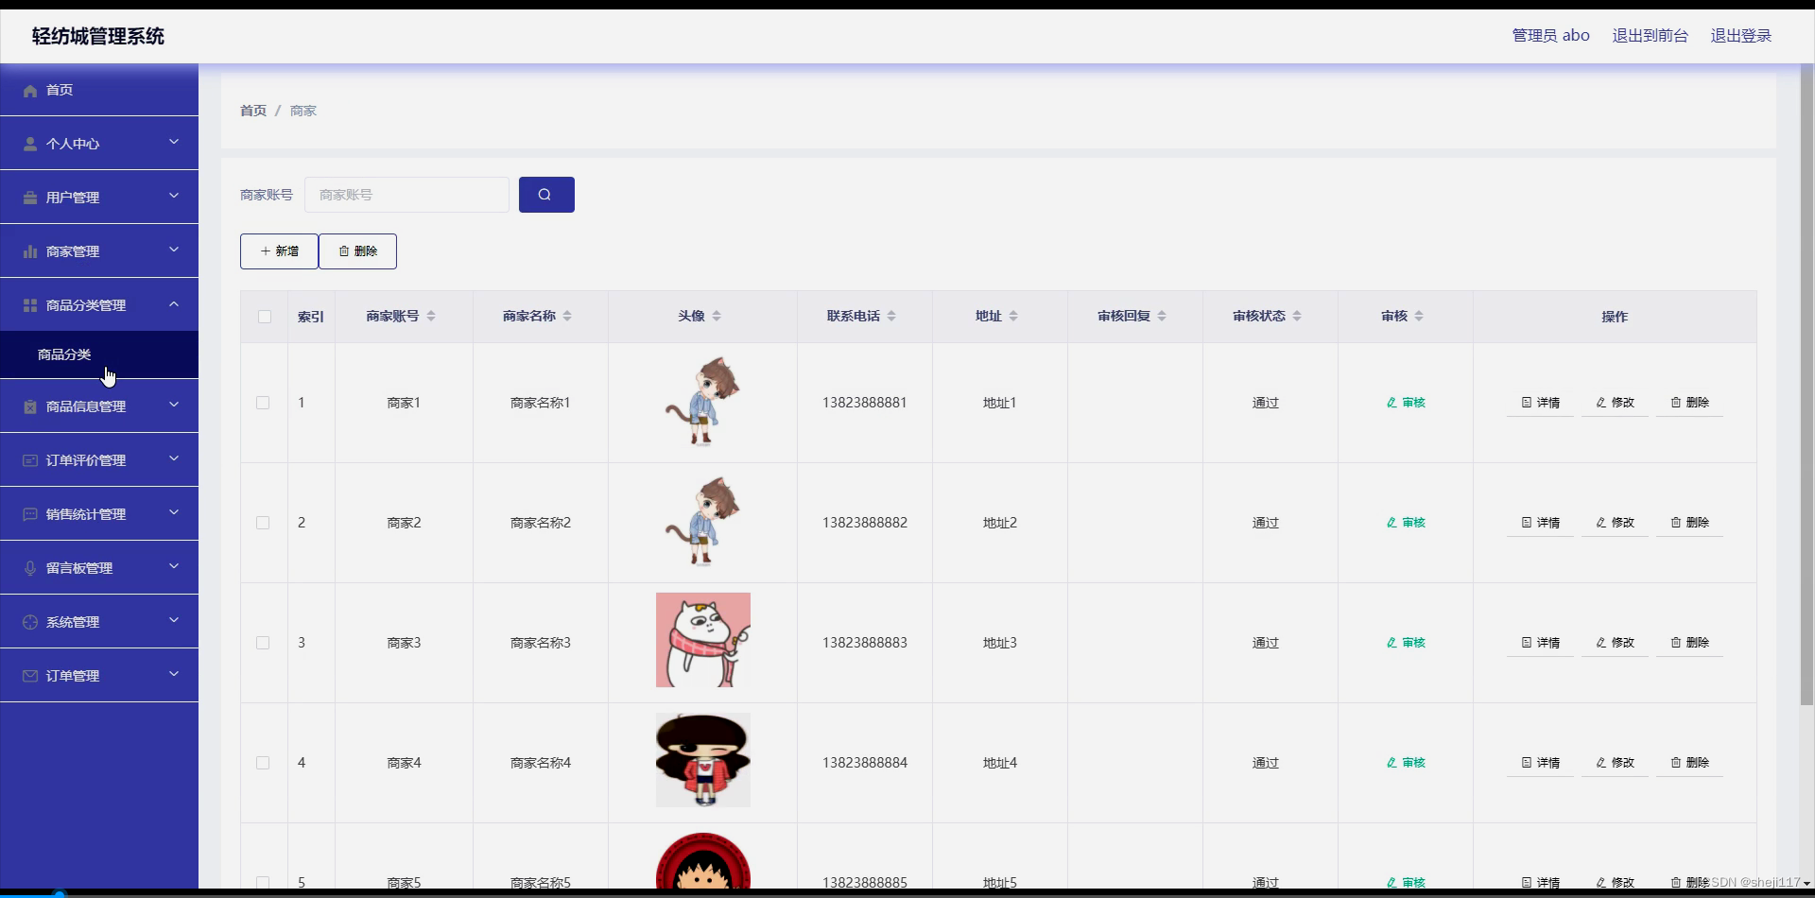This screenshot has width=1815, height=898.
Task: Check the select-all checkbox in table header
Action: 264,317
